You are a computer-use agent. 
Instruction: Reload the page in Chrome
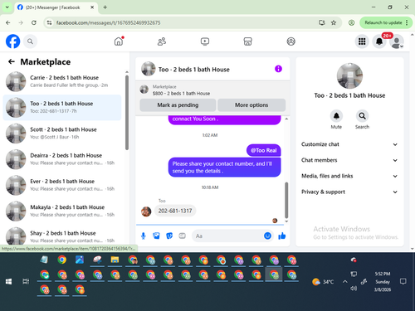tap(34, 22)
